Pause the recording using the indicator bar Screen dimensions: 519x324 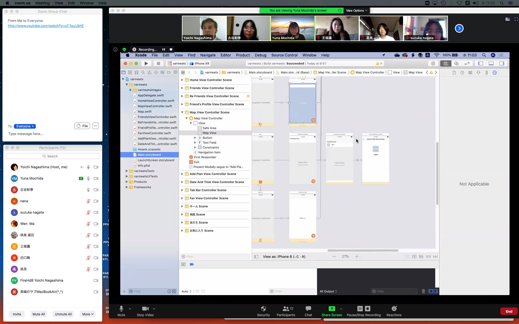[164, 49]
